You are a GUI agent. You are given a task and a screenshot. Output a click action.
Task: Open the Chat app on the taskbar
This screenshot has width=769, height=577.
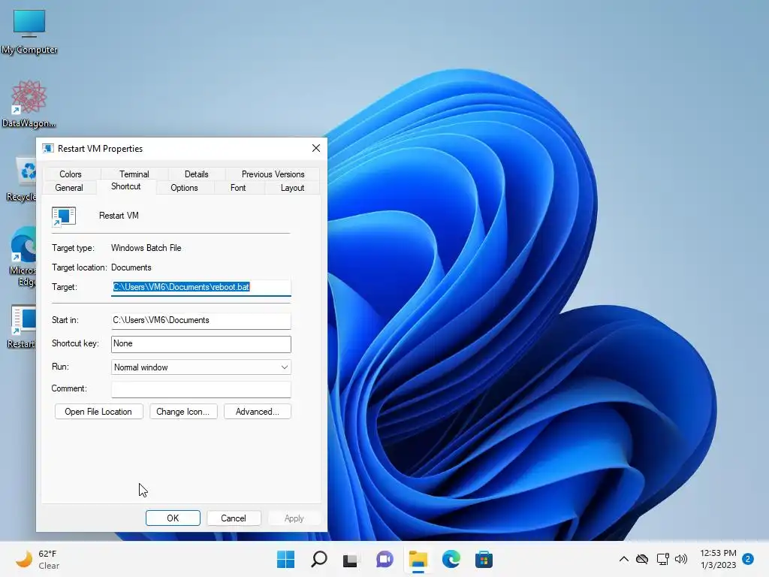click(384, 559)
